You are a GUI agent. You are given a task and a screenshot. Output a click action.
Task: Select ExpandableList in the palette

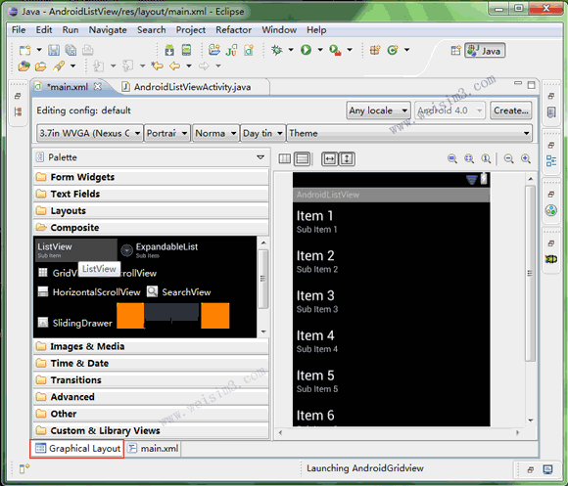coord(160,249)
